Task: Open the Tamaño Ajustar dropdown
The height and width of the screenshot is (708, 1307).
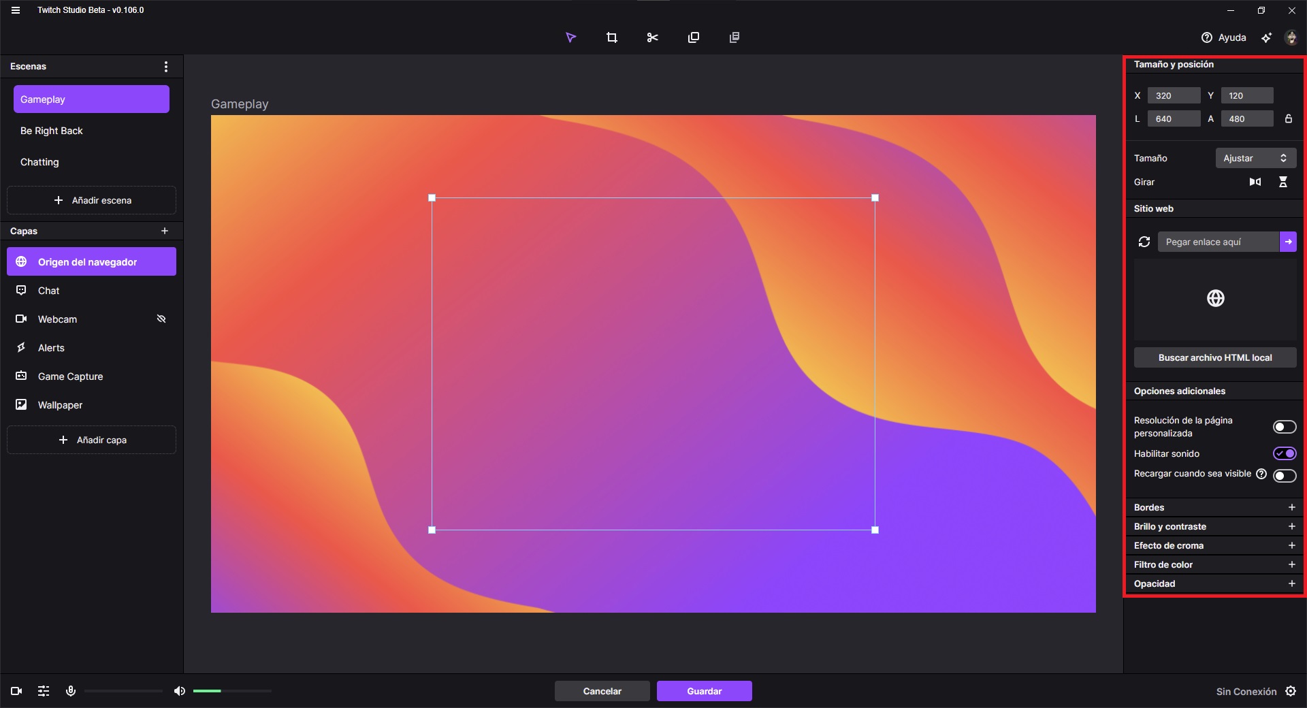Action: [1255, 158]
